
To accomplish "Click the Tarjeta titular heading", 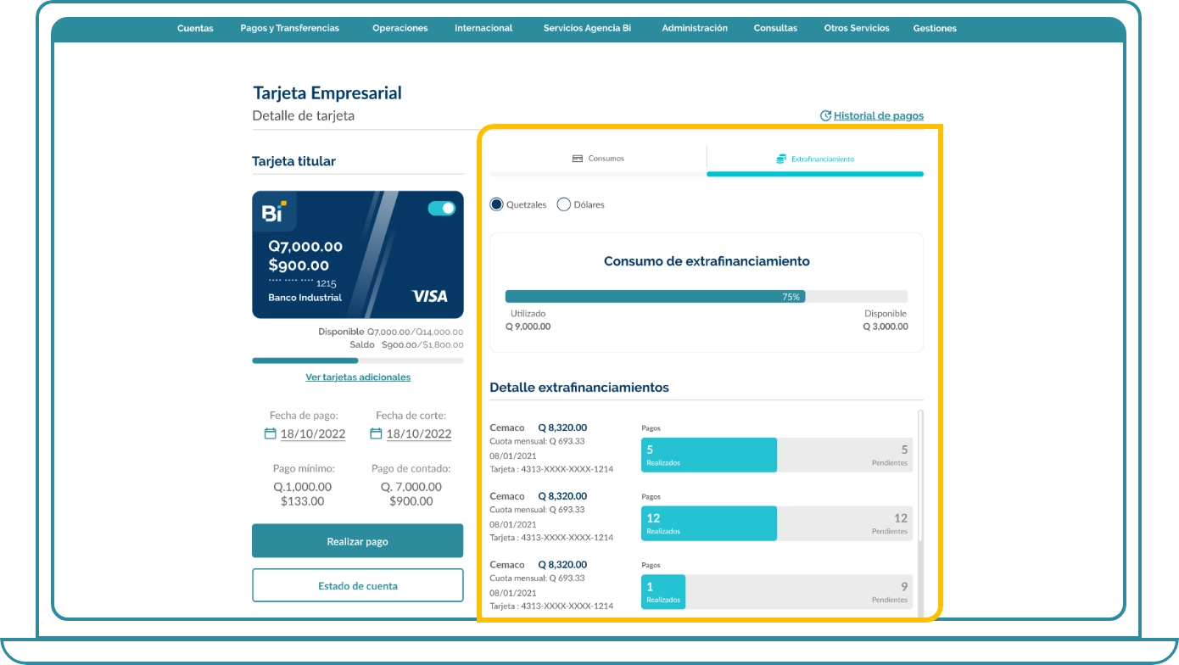I will click(x=293, y=161).
